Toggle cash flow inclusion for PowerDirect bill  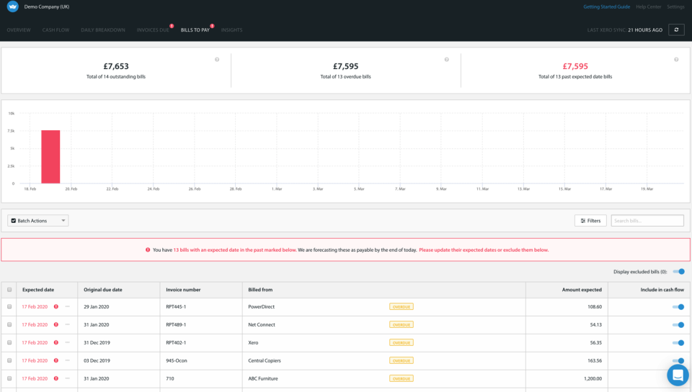678,306
